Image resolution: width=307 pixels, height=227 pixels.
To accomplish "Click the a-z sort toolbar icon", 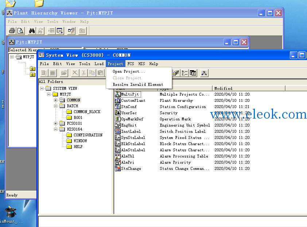I will point(184,73).
